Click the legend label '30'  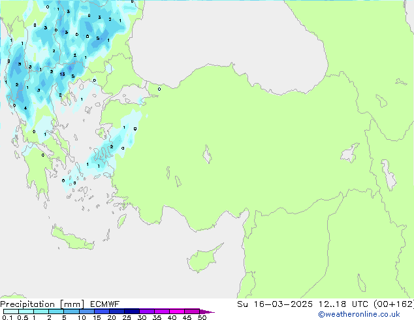[x=142, y=317]
